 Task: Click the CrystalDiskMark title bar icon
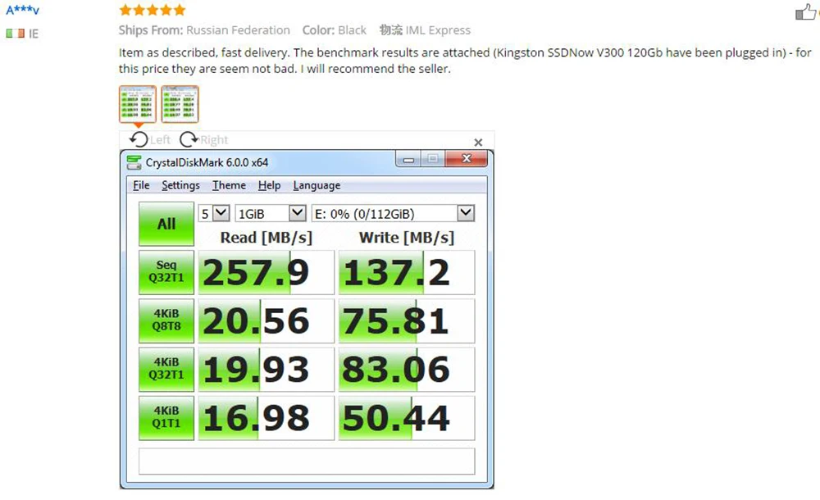pyautogui.click(x=134, y=161)
